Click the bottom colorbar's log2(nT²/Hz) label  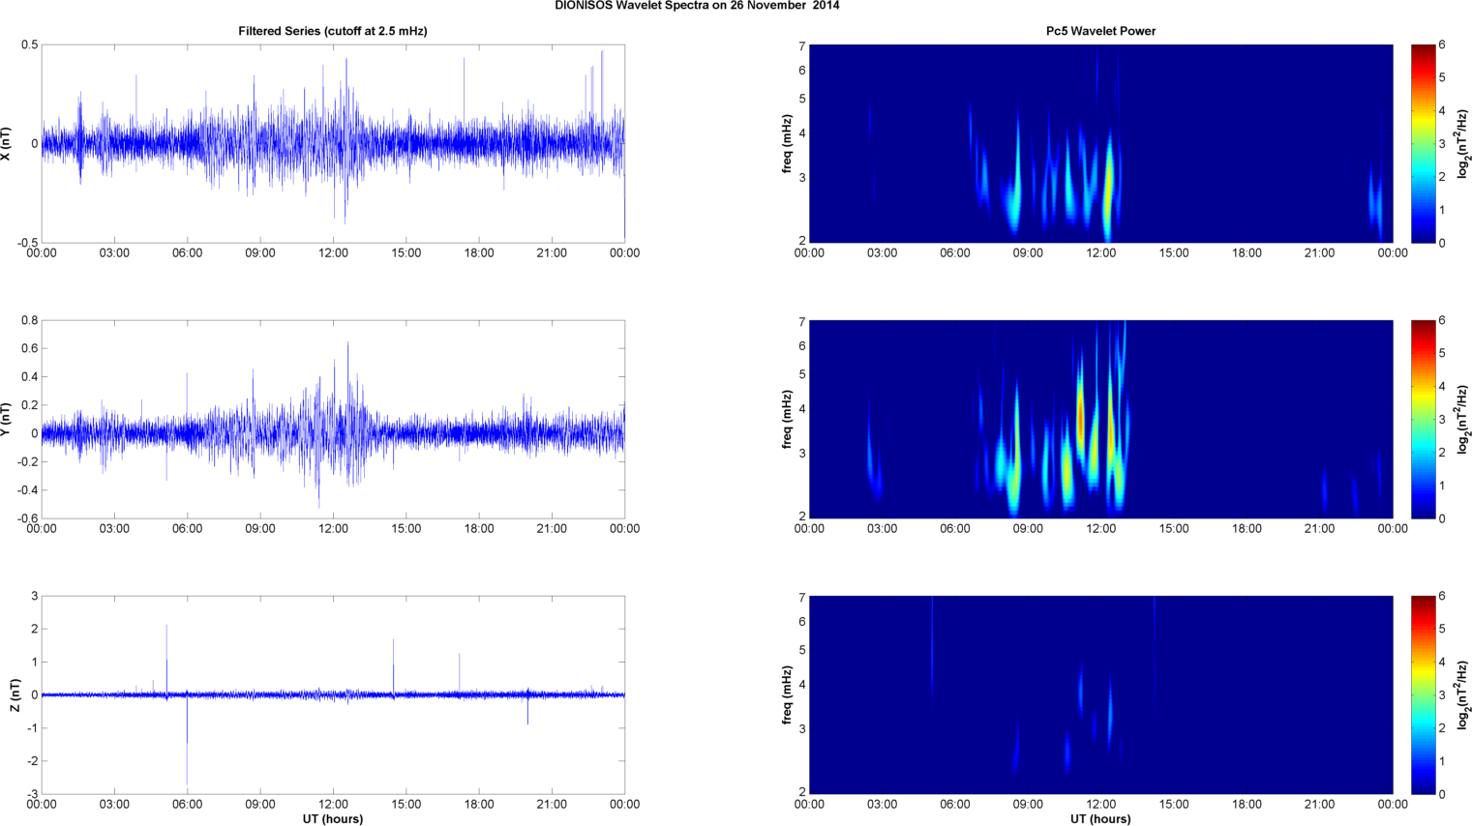(x=1464, y=695)
